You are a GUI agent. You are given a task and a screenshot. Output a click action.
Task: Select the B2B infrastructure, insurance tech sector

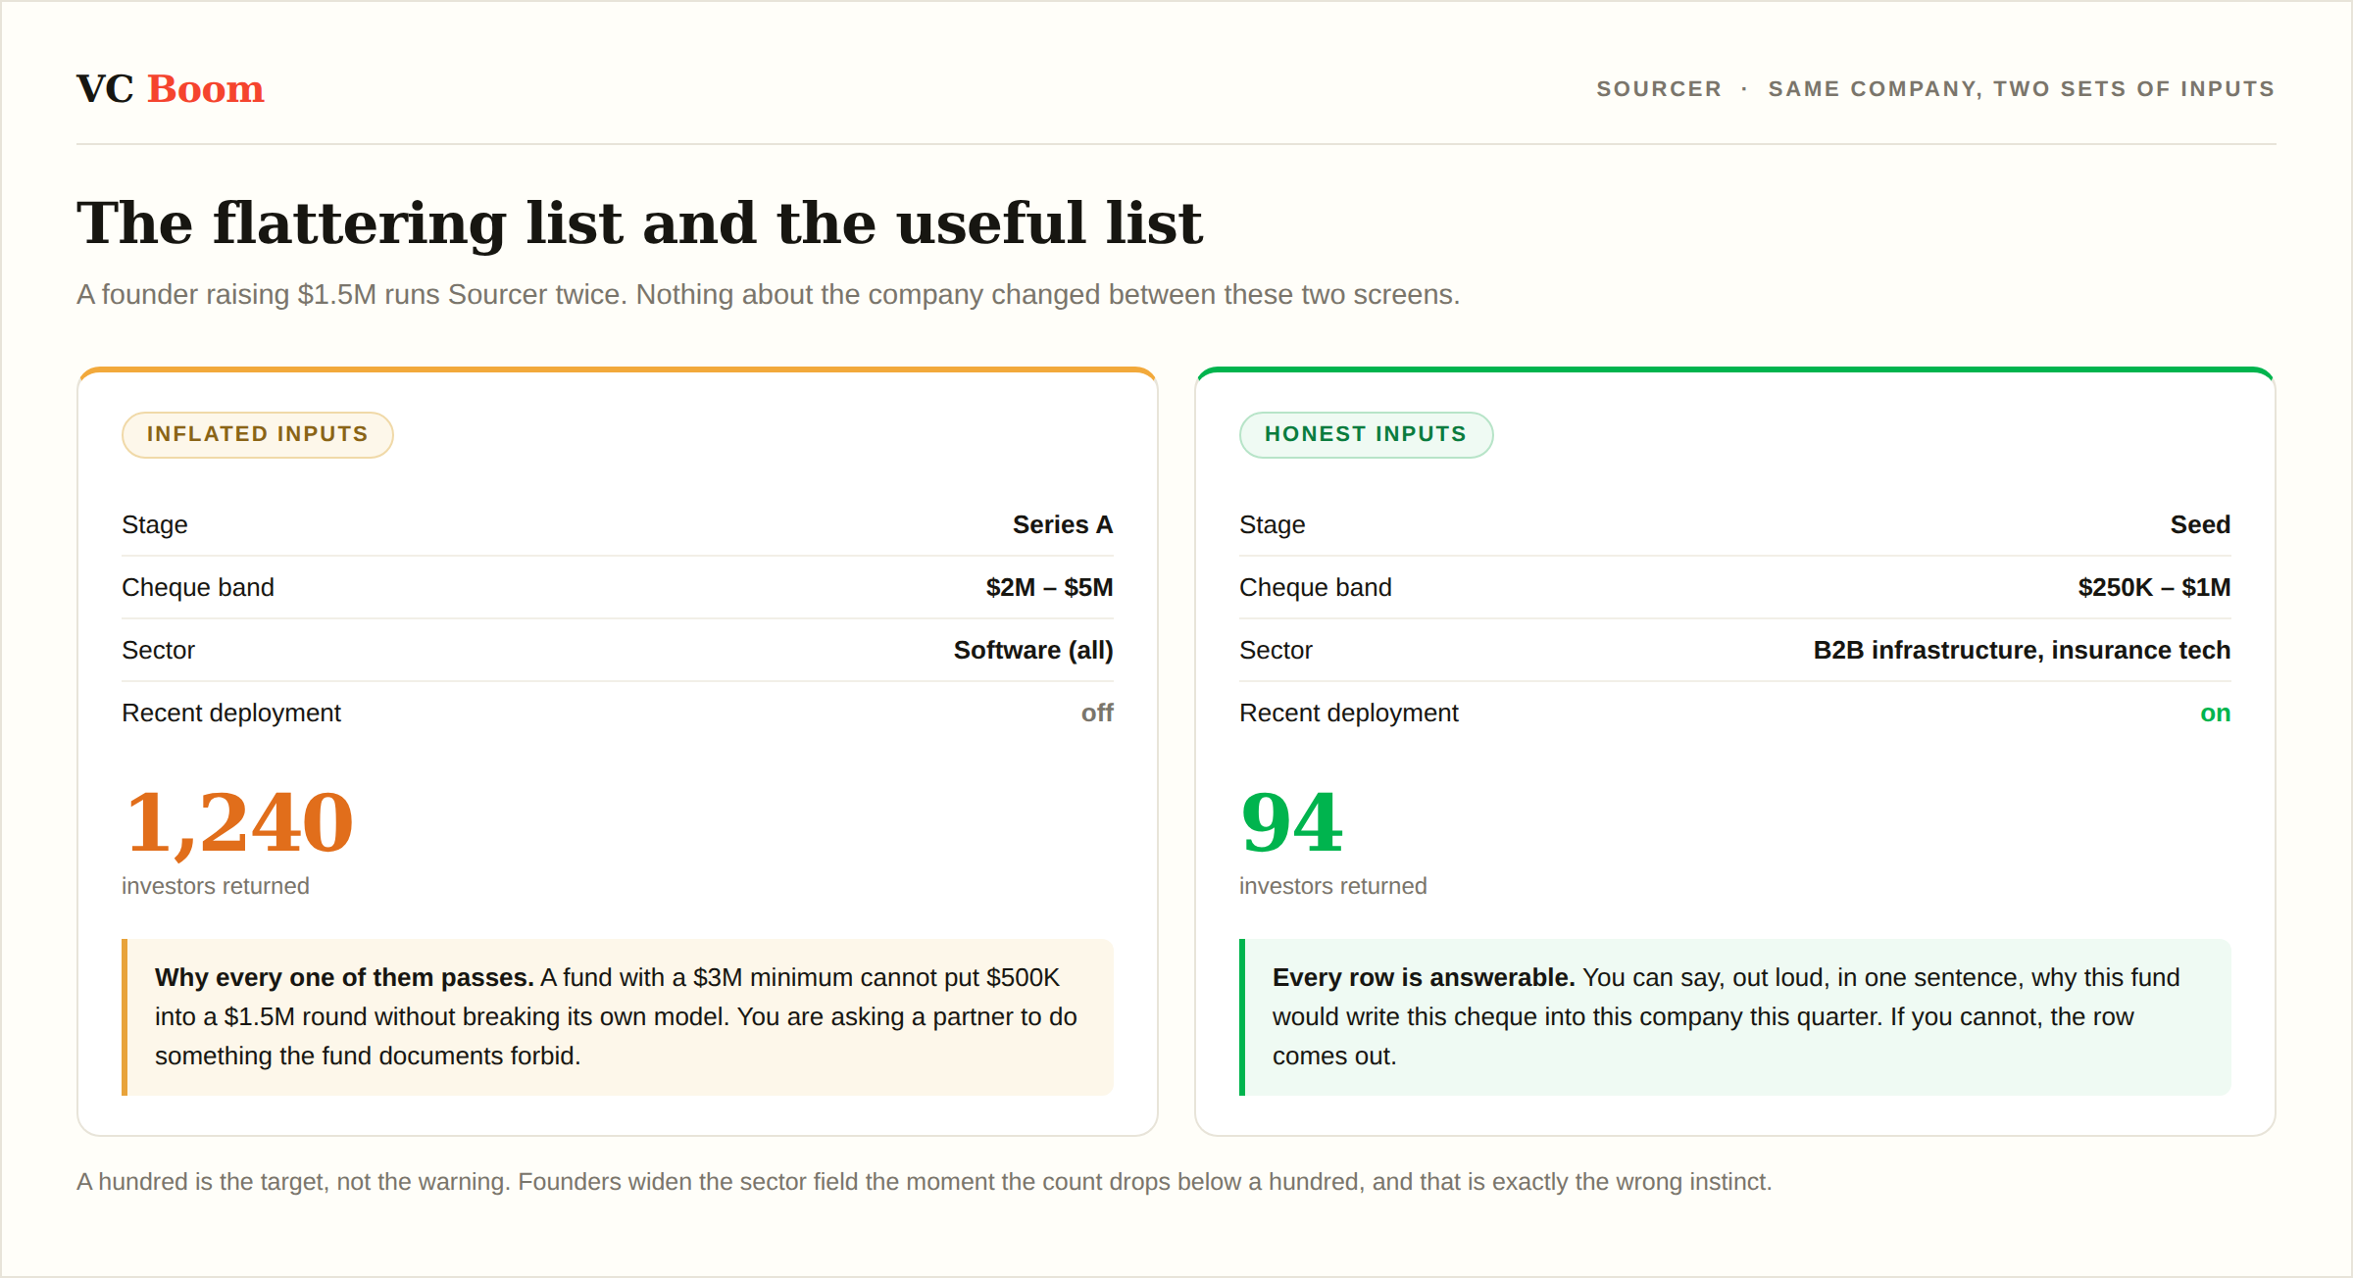pos(2022,650)
